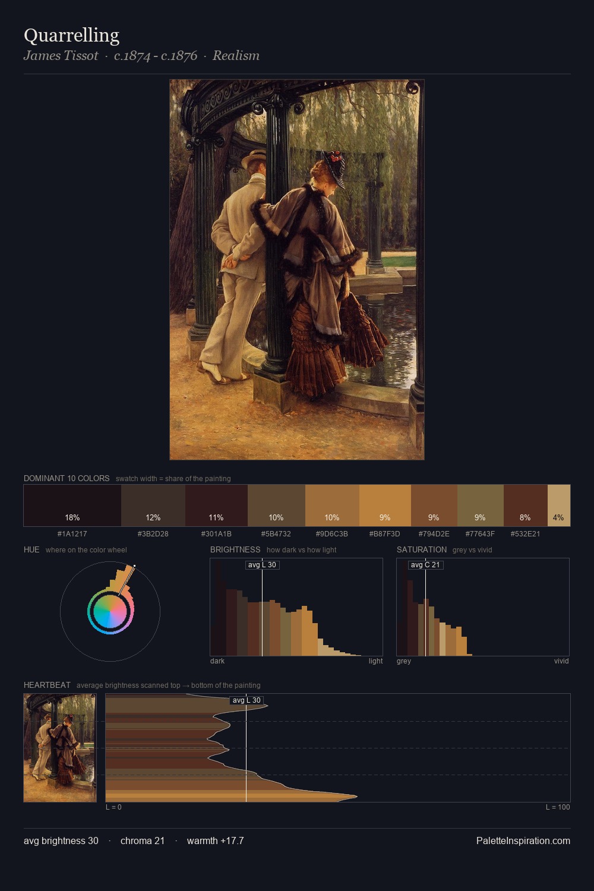Click the 'avg C 21' label in Saturation chart
Viewport: 594px width, 891px height.
click(425, 565)
